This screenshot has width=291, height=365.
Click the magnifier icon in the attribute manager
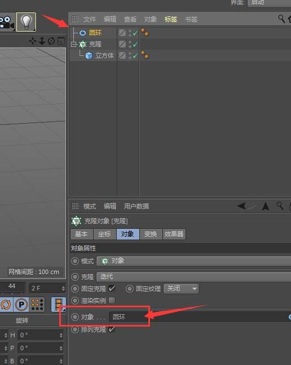[280, 206]
